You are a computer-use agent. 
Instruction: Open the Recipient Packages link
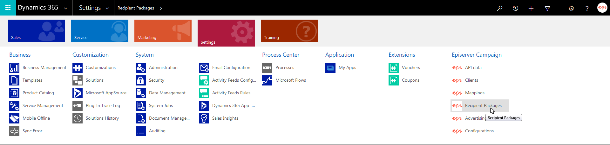coord(483,106)
